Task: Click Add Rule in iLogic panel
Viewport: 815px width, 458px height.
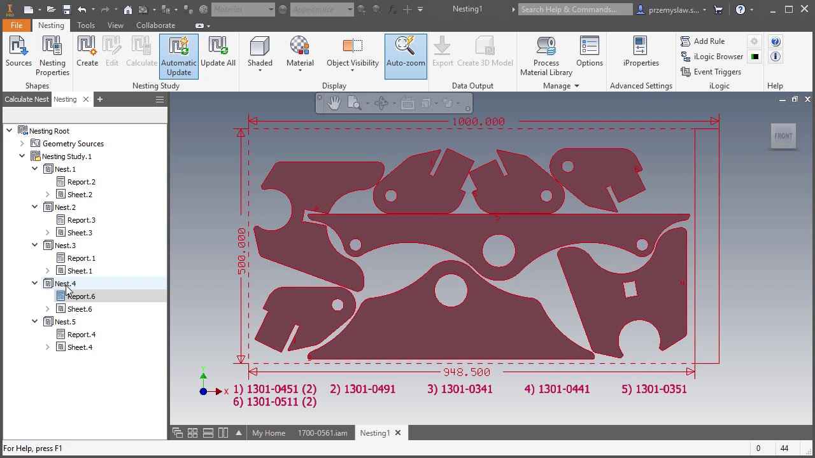Action: coord(708,41)
